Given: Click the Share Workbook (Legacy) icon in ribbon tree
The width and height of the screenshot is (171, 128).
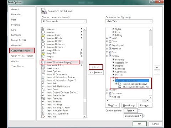Looking at the screenshot, I should tap(120, 87).
